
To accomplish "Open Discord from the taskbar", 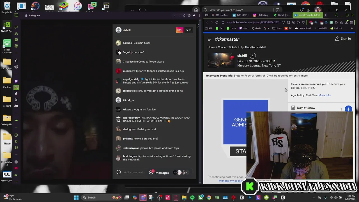I will [x=143, y=198].
